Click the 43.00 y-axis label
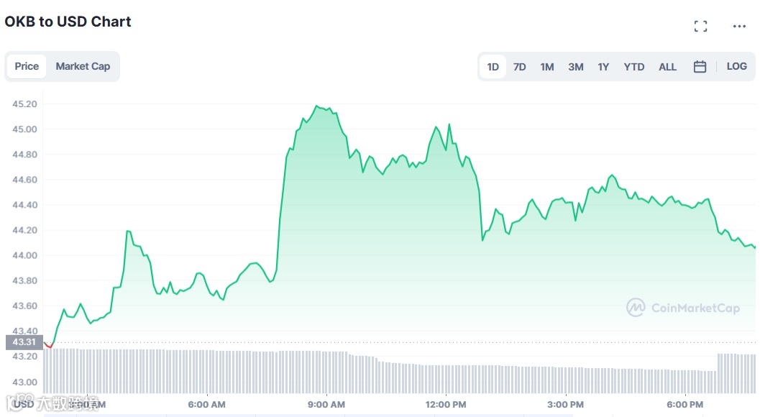The height and width of the screenshot is (417, 760). (x=24, y=382)
